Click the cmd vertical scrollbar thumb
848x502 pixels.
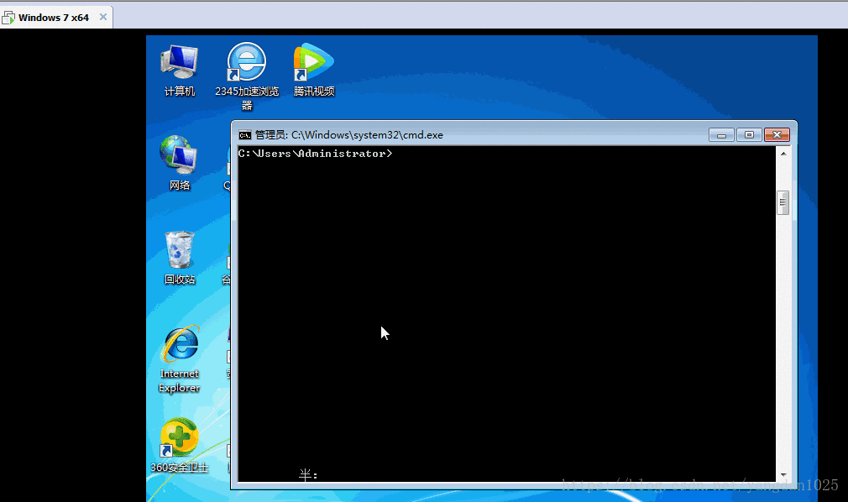(783, 203)
